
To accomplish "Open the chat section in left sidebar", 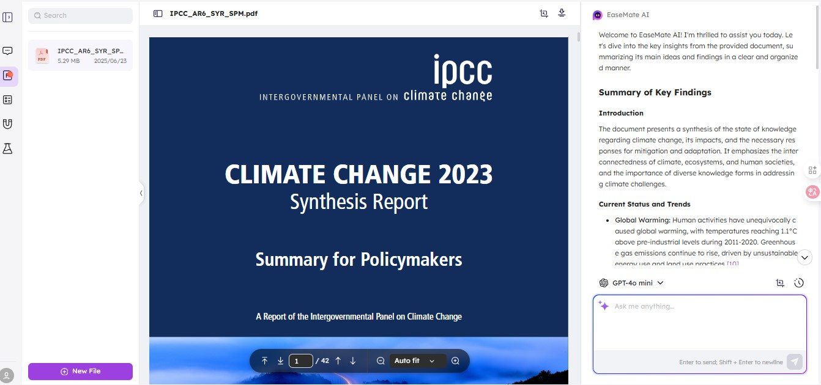I will 8,51.
